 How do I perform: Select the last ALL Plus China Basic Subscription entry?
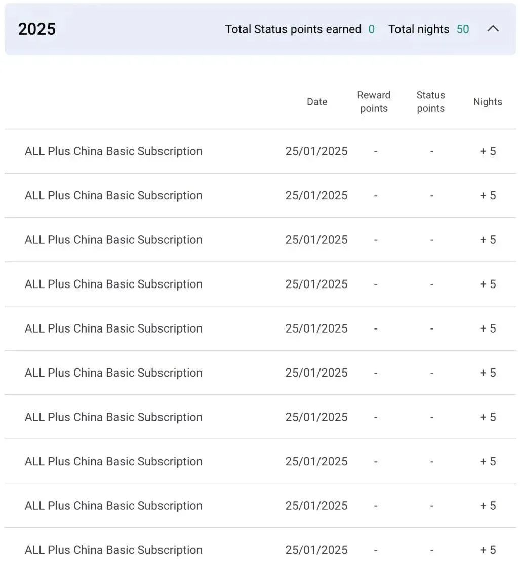click(113, 550)
